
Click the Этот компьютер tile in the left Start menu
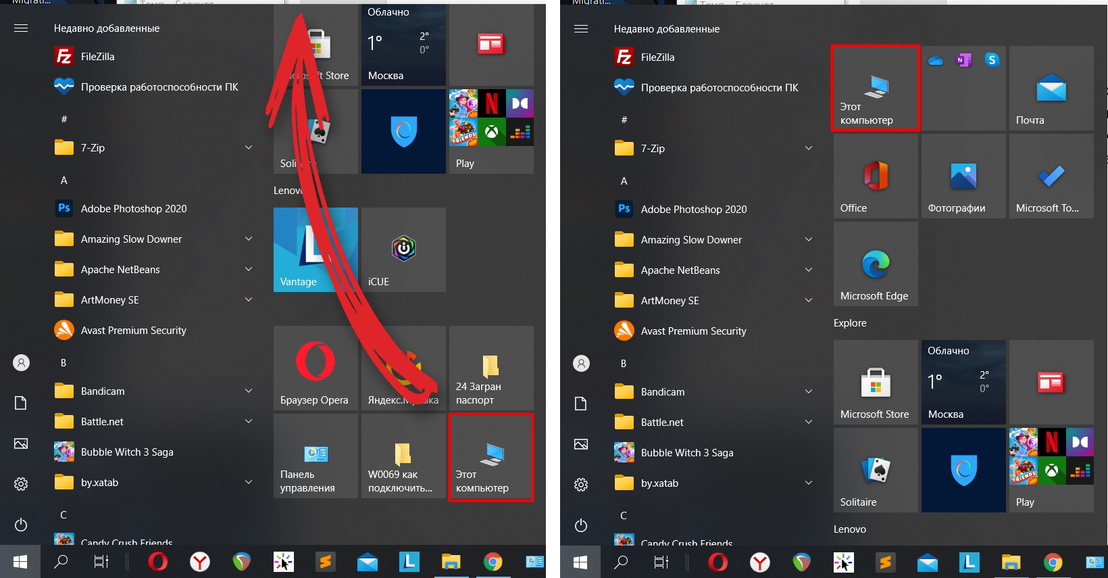tap(491, 457)
